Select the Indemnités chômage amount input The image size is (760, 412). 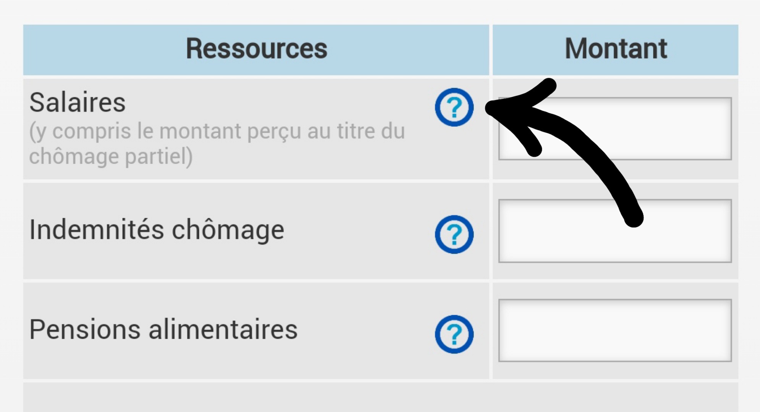(x=615, y=231)
